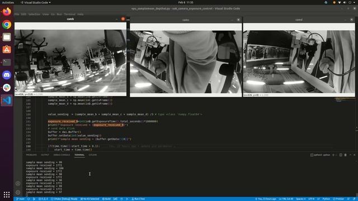Open the Terminal app in the dock
This screenshot has height=201, width=358.
(x=7, y=62)
